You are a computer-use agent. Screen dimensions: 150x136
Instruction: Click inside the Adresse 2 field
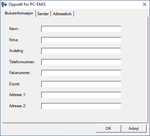[81, 106]
